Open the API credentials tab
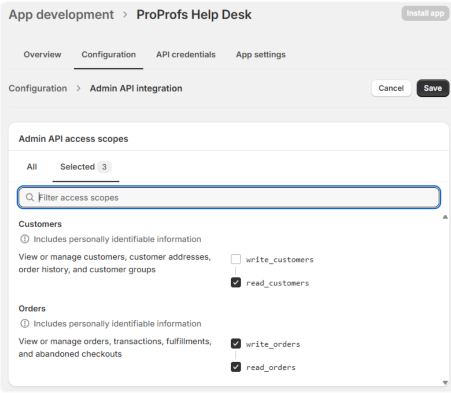 point(185,55)
